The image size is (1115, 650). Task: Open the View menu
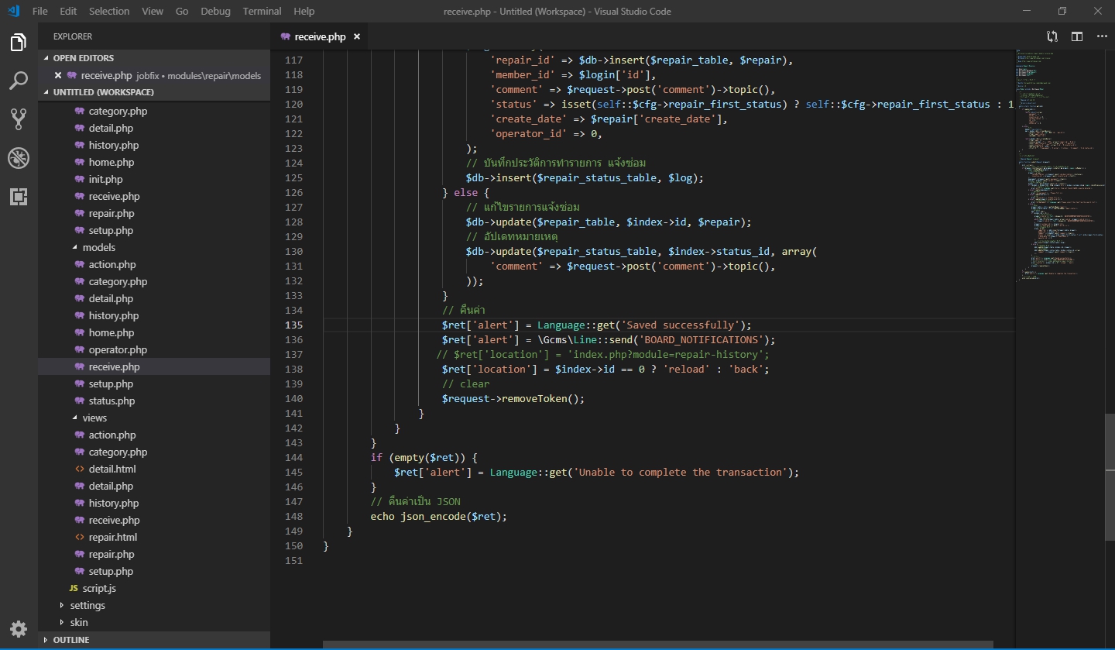click(153, 11)
